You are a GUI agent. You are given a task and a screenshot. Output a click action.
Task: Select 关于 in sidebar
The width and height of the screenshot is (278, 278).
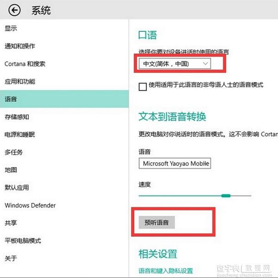pos(11,259)
